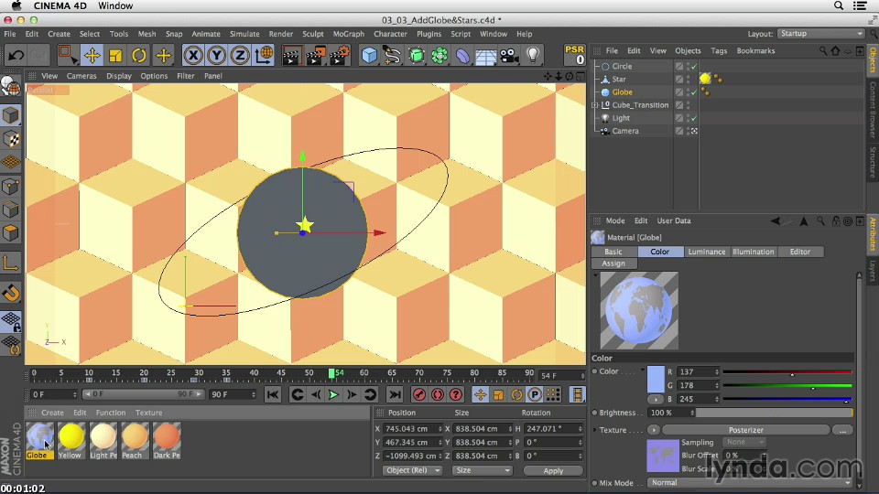Click the light bulb icon in toolbar
This screenshot has width=879, height=494.
coord(533,56)
